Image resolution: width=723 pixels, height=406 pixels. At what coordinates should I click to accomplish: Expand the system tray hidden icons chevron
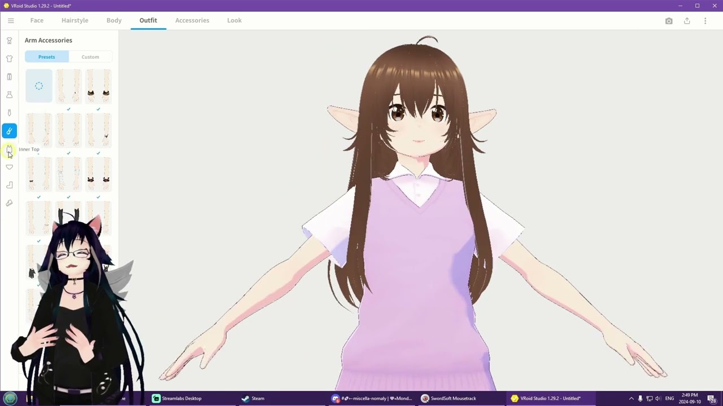(631, 398)
